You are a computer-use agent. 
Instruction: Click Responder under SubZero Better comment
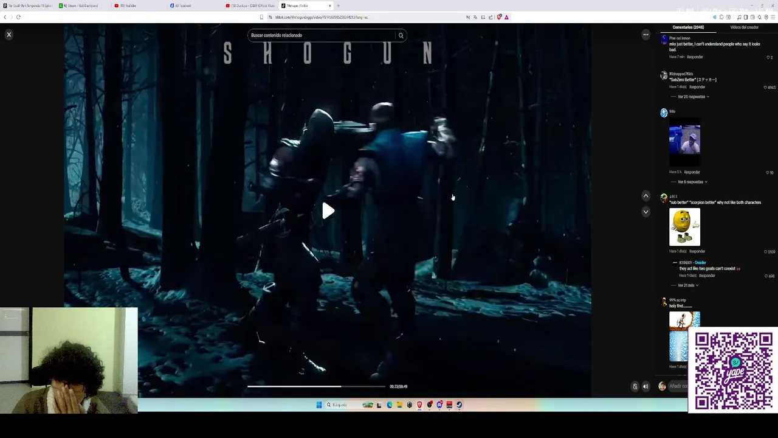[x=697, y=87]
